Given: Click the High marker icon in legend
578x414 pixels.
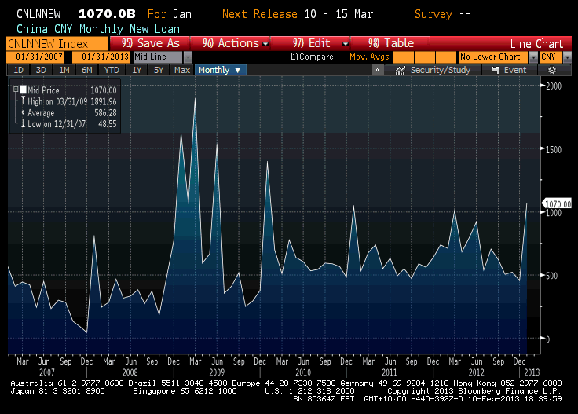Looking at the screenshot, I should [23, 101].
